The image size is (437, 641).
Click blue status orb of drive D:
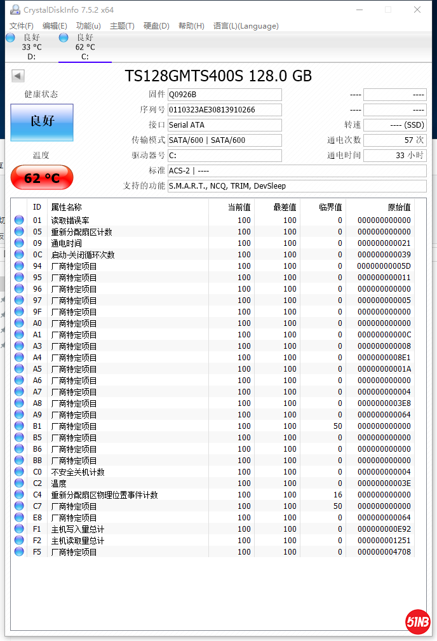(10, 38)
